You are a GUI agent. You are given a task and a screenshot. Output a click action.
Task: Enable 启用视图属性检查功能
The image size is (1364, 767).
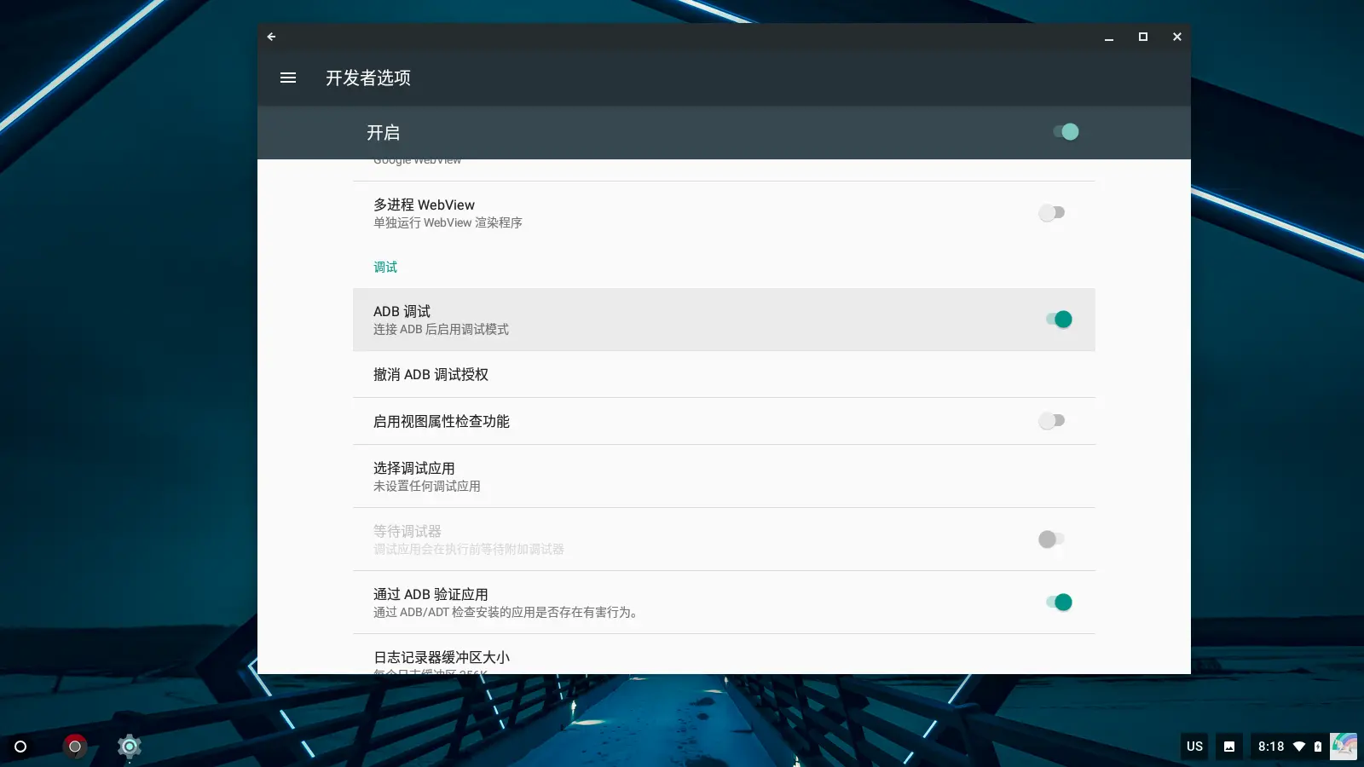[1052, 420]
